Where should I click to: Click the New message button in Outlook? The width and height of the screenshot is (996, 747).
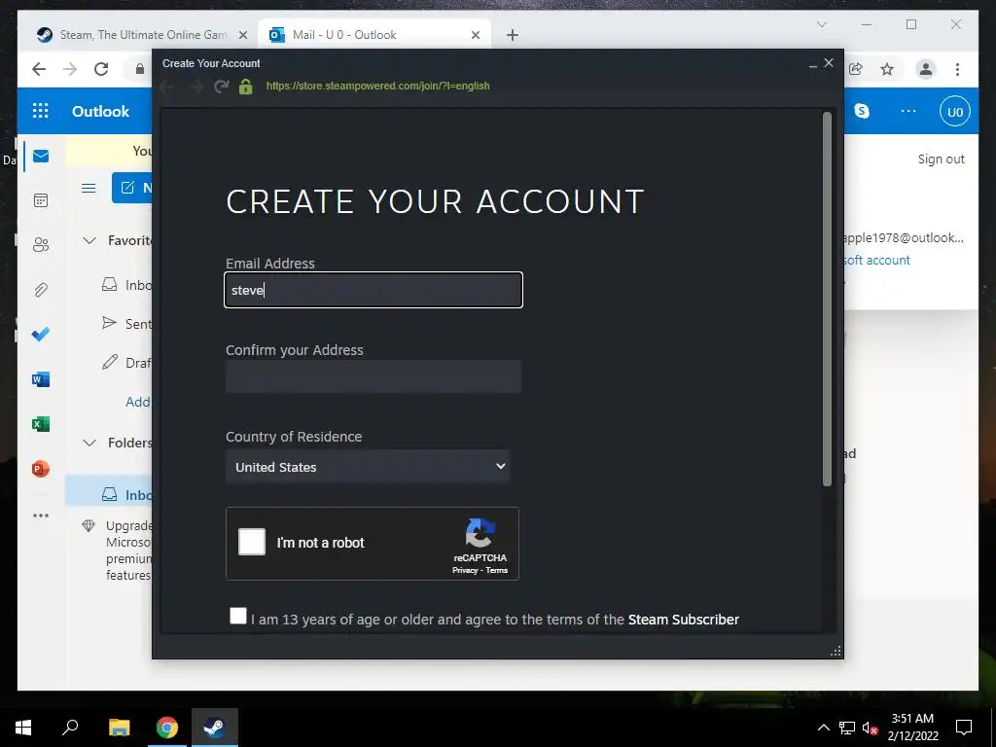[x=132, y=188]
